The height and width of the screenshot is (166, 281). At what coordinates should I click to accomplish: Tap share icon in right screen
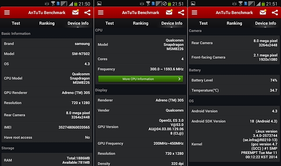[x=275, y=13]
